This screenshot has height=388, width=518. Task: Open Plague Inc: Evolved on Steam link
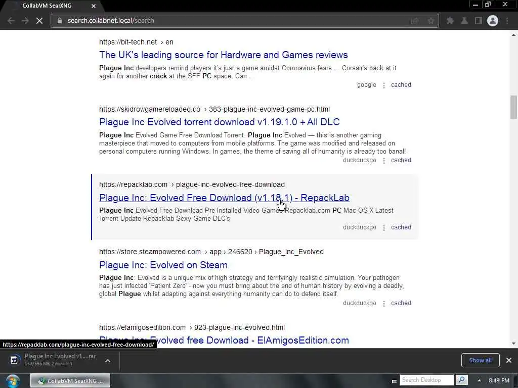[163, 265]
